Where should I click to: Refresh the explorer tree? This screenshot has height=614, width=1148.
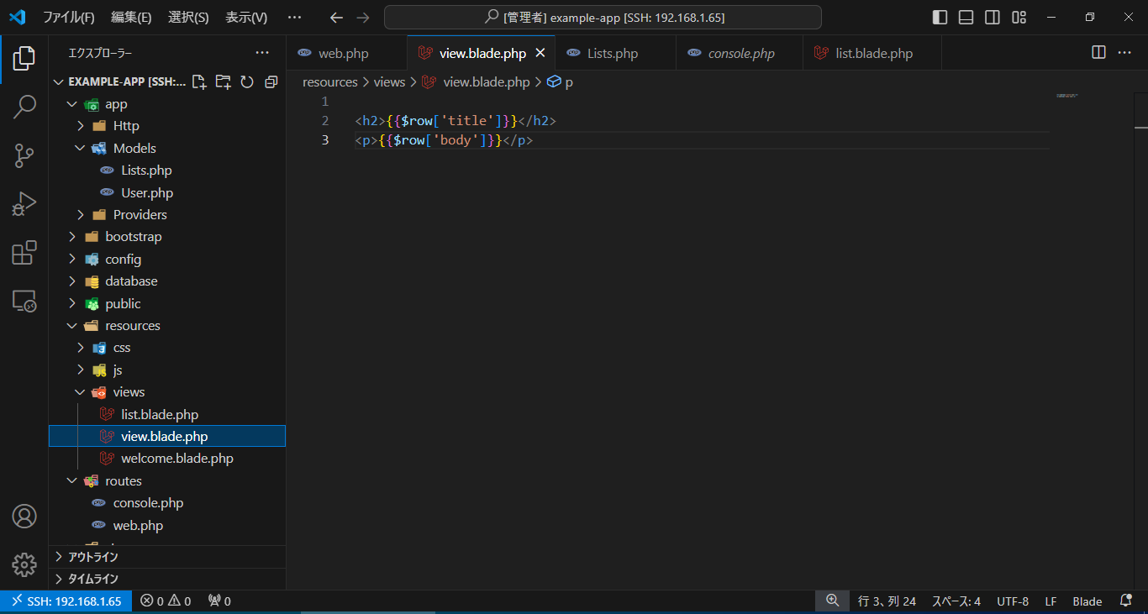[x=247, y=81]
